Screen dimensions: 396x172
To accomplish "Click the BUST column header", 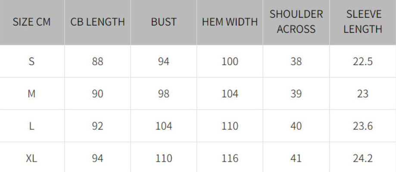I will pos(164,22).
